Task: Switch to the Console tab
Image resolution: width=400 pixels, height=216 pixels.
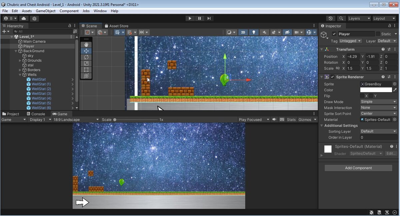Action: click(x=35, y=114)
